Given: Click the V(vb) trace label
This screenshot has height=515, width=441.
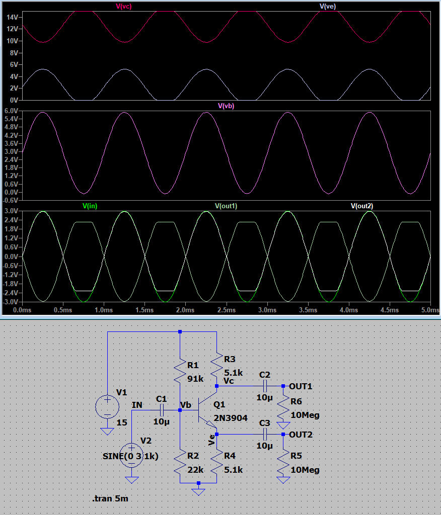Looking at the screenshot, I should click(x=226, y=106).
